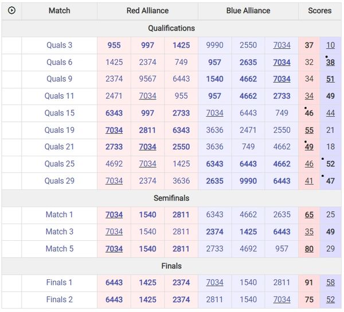Click the Red Alliance column header
The width and height of the screenshot is (344, 312).
147,10
